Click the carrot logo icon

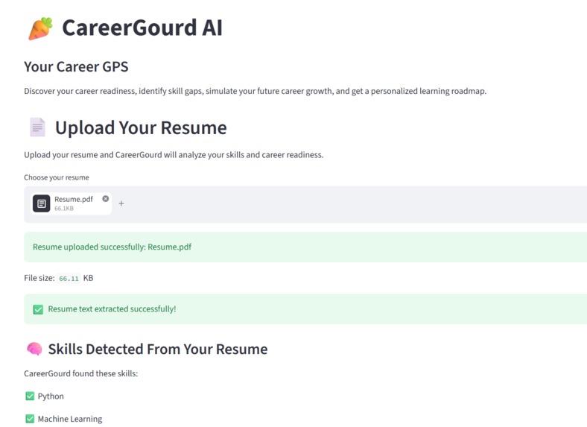point(40,28)
